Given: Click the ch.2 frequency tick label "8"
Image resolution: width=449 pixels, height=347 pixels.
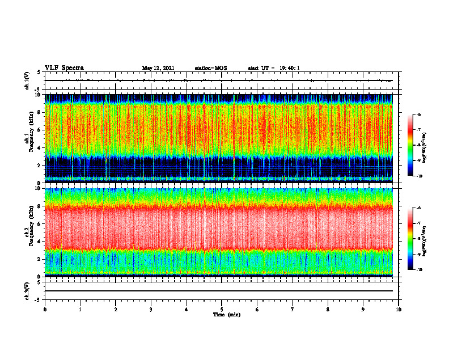Looking at the screenshot, I should tap(40, 206).
